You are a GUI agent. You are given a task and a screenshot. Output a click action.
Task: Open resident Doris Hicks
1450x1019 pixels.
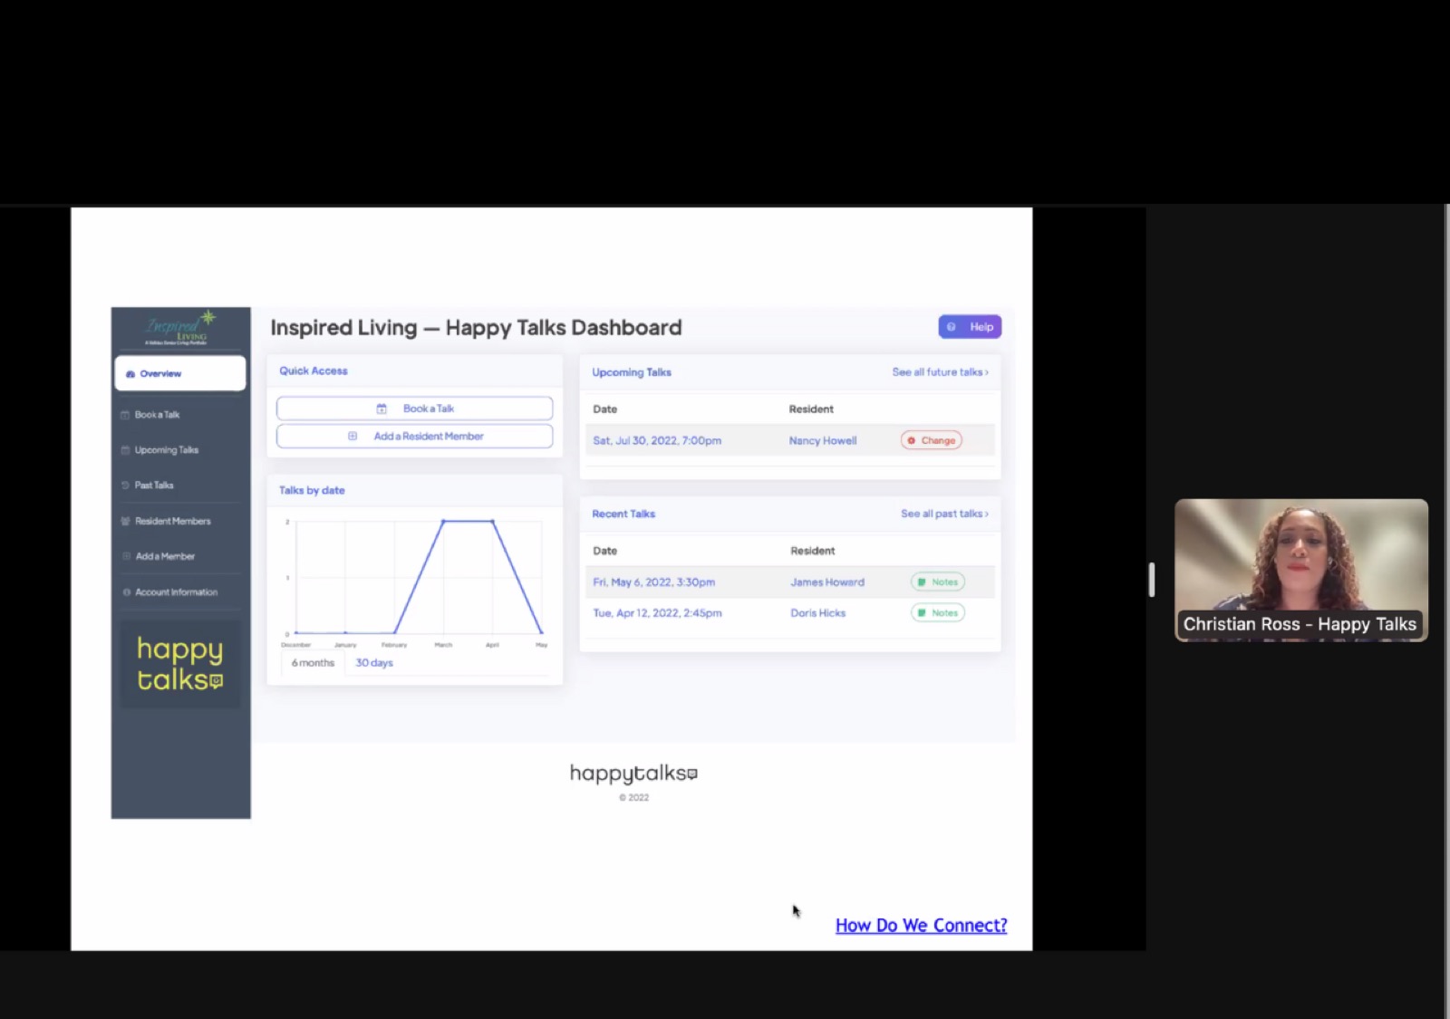tap(817, 613)
